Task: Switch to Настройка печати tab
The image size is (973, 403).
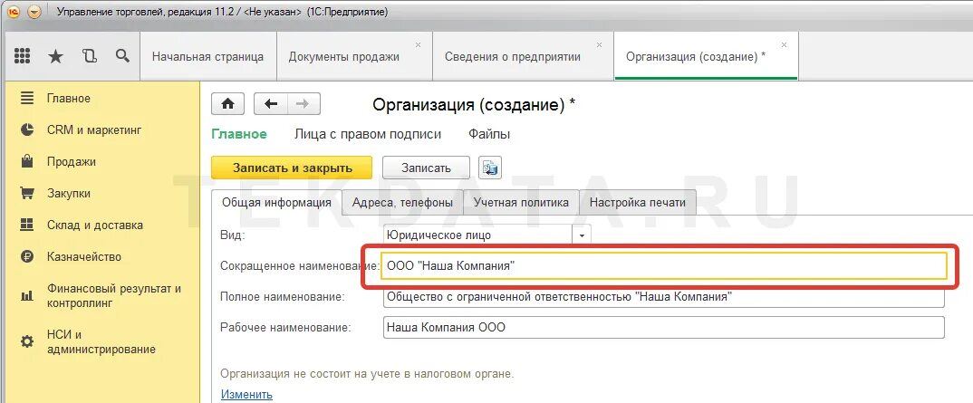Action: tap(637, 202)
